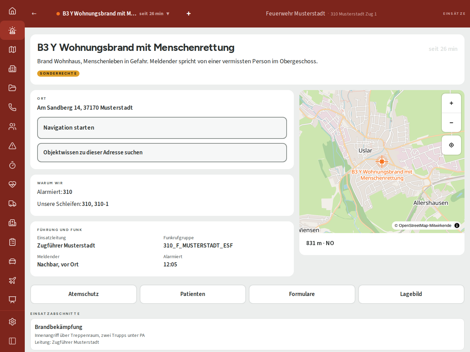Select the alarm siren icon in sidebar
This screenshot has height=352, width=470.
pos(12,30)
